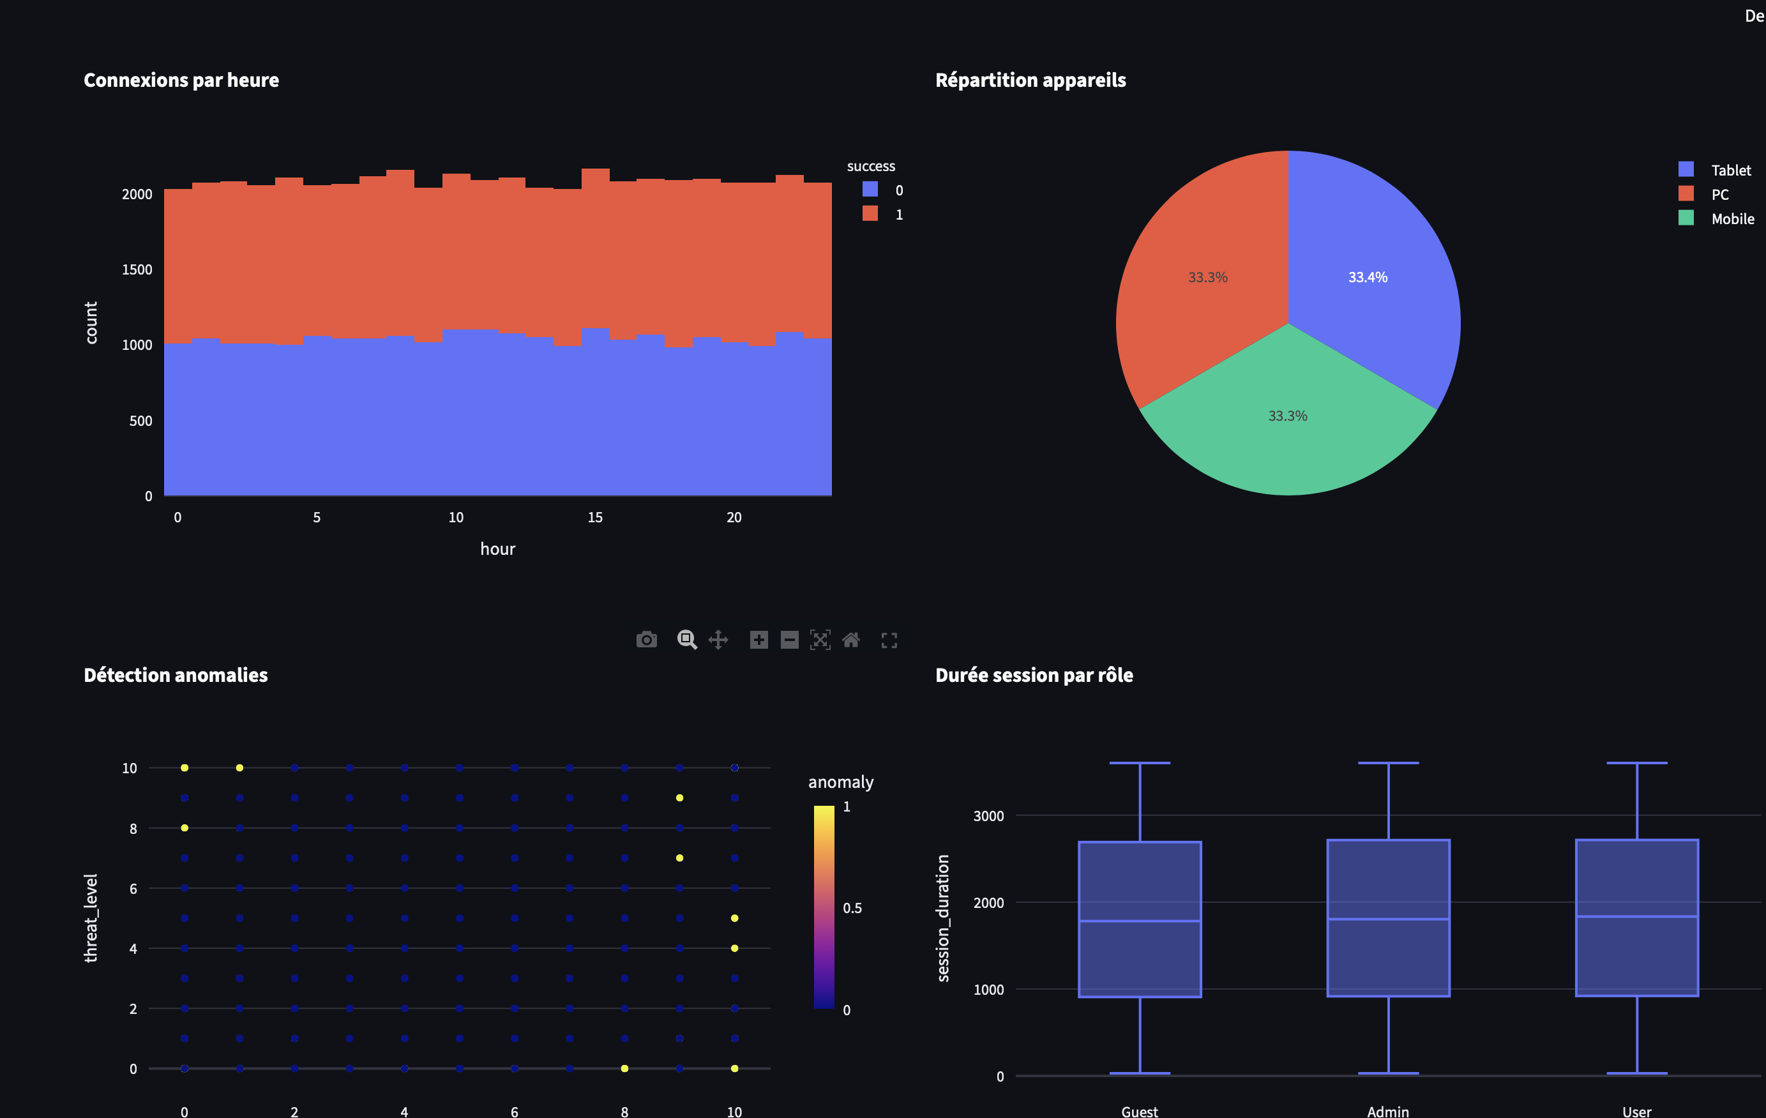Click the Zoom in plus button
Viewport: 1766px width, 1118px height.
(x=759, y=640)
